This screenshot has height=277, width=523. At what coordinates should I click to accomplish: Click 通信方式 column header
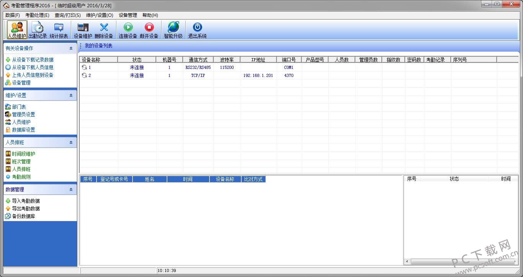[198, 60]
